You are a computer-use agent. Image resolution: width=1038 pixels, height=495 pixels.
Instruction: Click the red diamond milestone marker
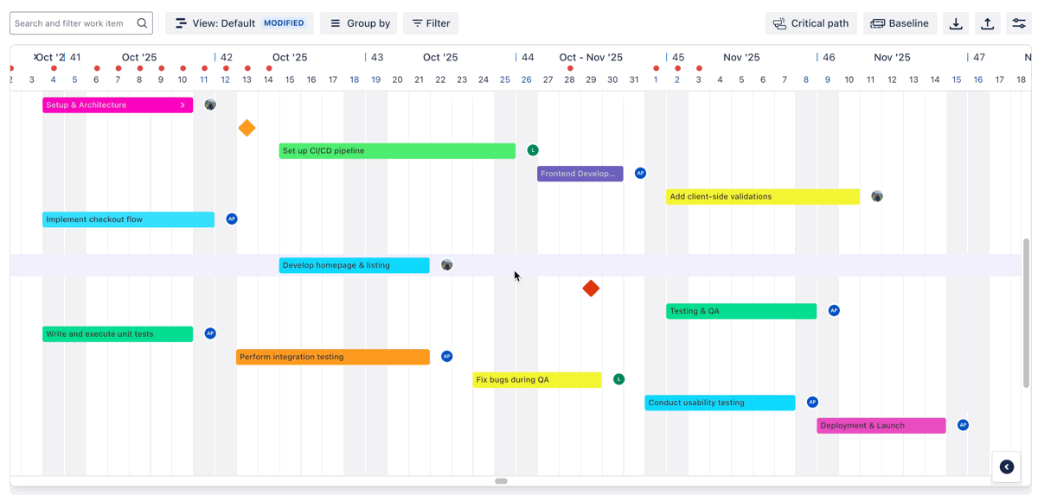click(591, 289)
